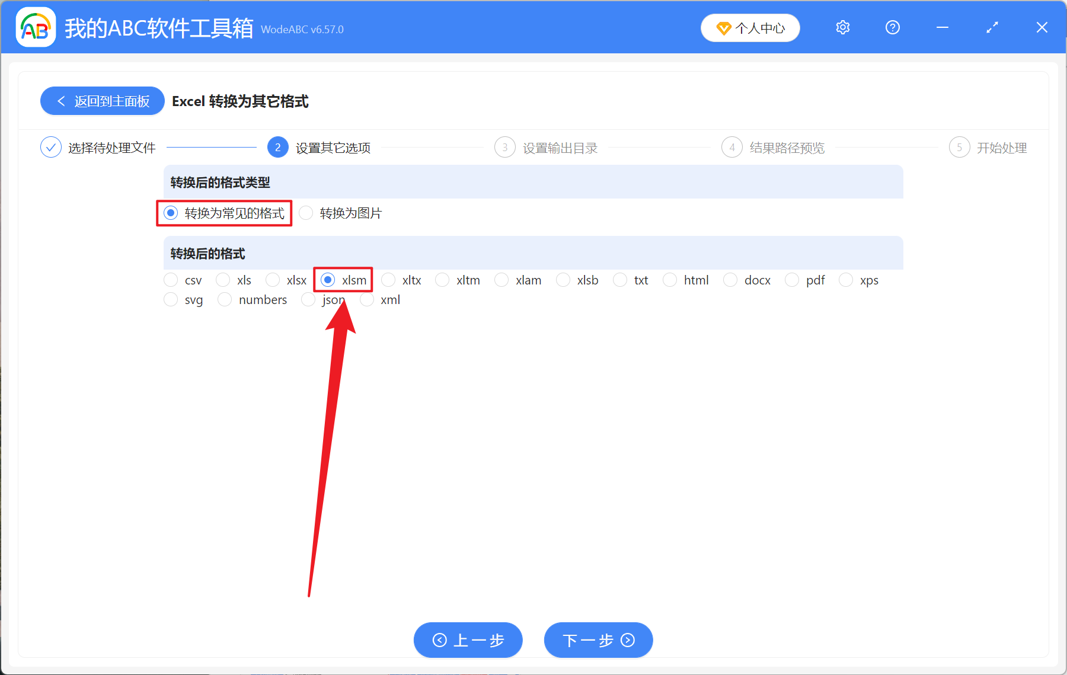Select docx as output format
This screenshot has height=675, width=1067.
point(730,280)
